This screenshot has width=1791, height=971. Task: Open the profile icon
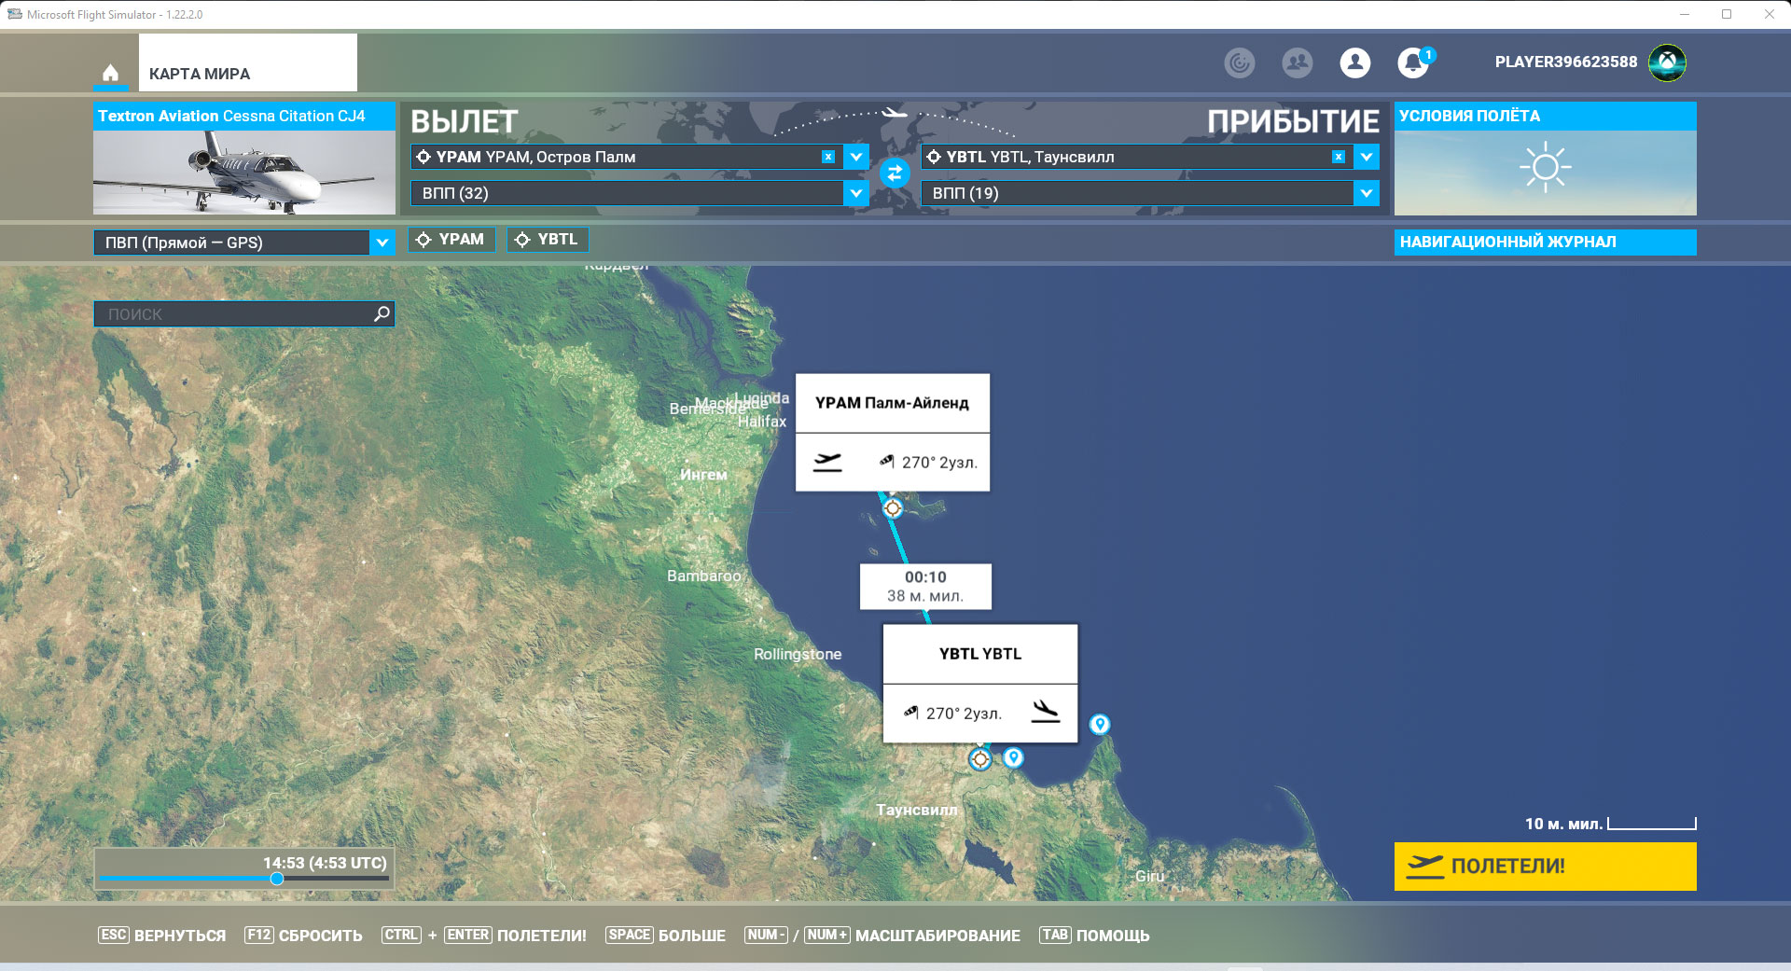click(x=1354, y=62)
